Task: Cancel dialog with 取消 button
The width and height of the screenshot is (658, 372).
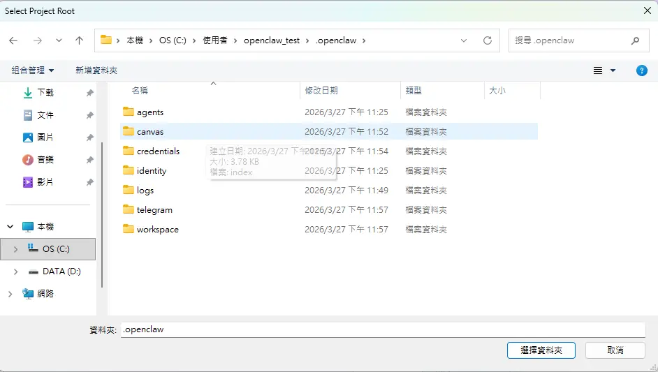Action: (615, 350)
